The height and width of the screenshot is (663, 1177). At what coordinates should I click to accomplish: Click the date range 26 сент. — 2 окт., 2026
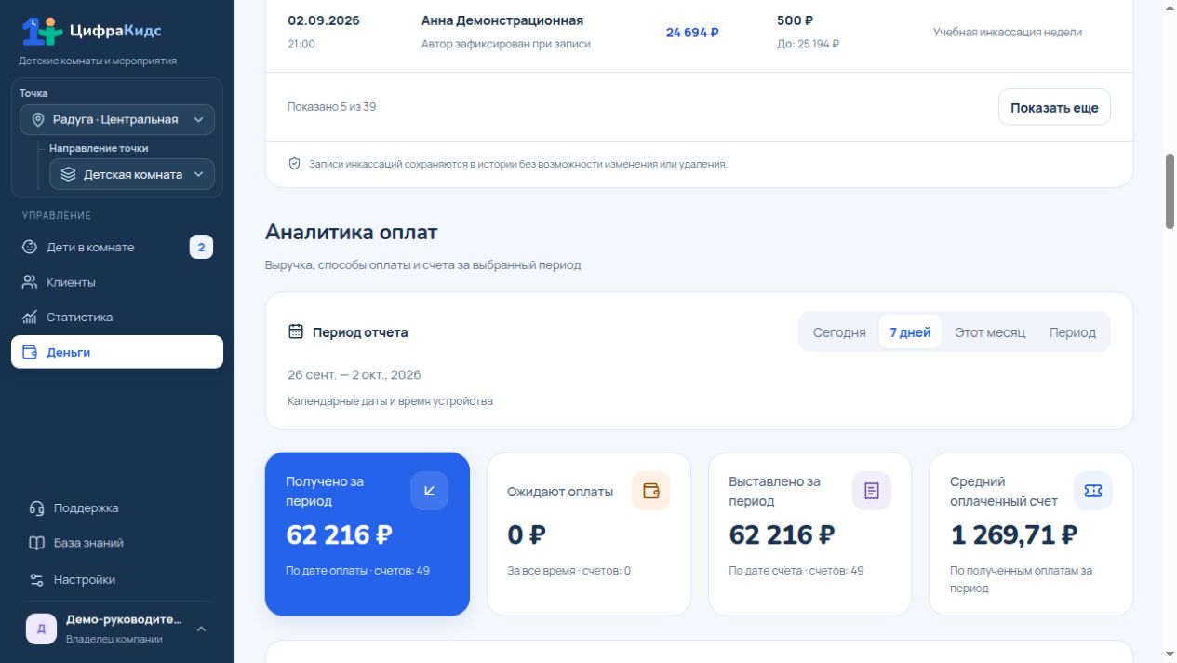tap(354, 374)
